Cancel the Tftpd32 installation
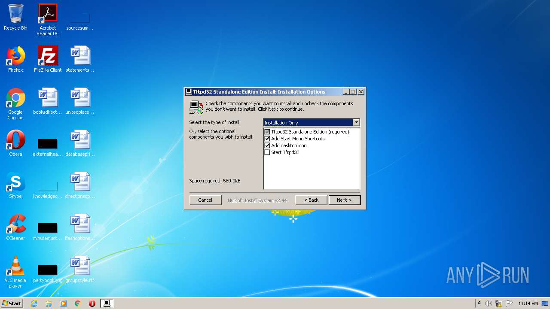The image size is (550, 309). (x=205, y=200)
